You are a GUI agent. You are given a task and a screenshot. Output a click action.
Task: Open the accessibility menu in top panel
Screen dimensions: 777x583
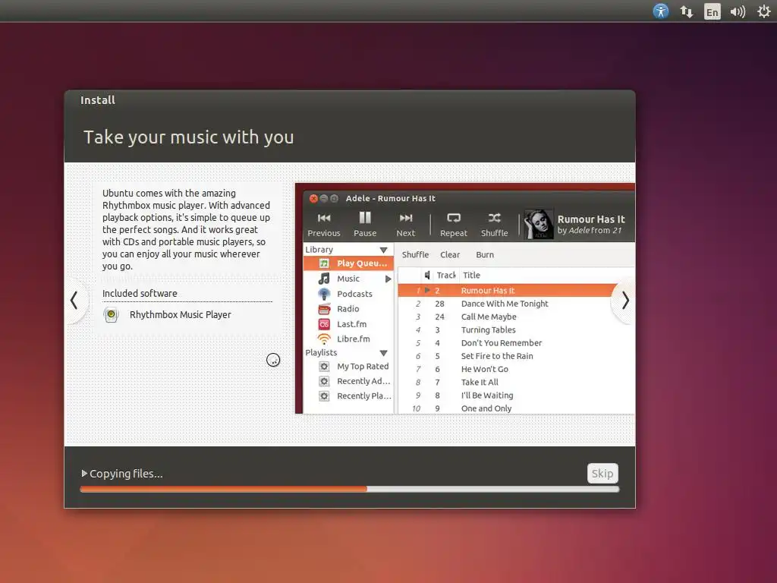tap(661, 11)
